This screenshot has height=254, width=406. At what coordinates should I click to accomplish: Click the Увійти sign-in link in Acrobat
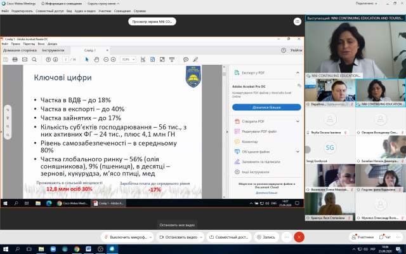tap(296, 50)
